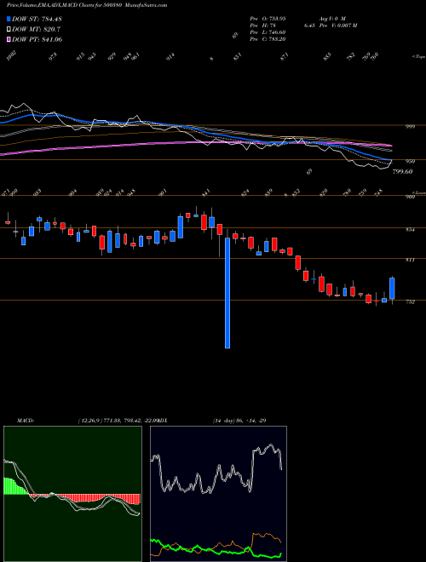Click the 752 candlestick axis label
The height and width of the screenshot is (562, 426).
[411, 301]
